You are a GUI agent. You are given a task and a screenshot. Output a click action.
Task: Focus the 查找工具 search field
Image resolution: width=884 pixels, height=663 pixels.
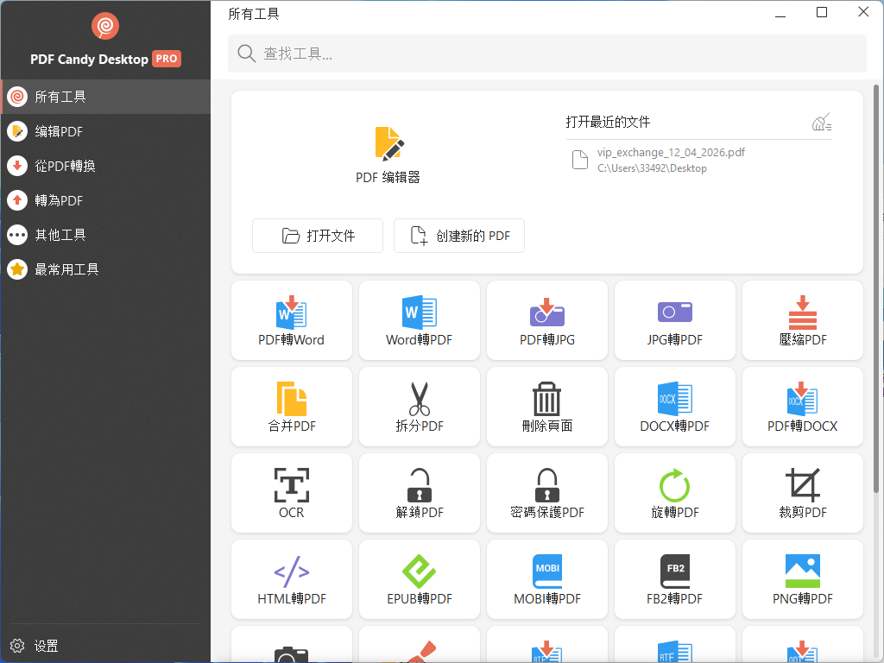546,54
